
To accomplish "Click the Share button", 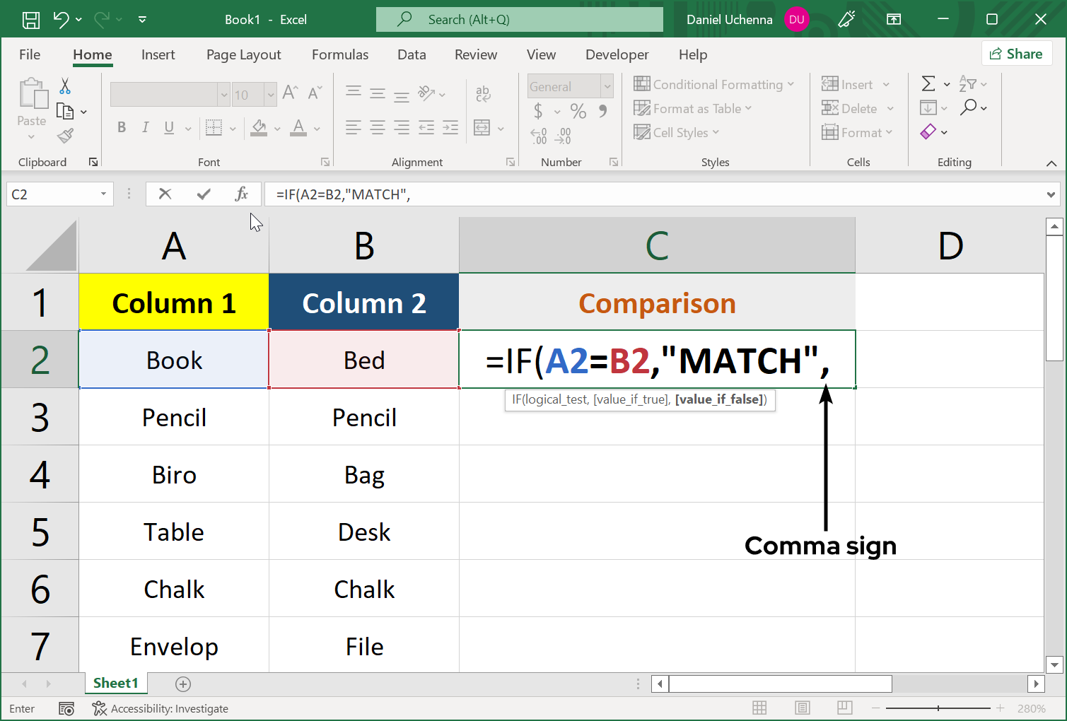I will (x=1016, y=53).
